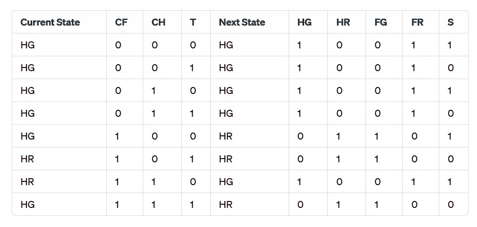477x227 pixels.
Task: Select Current State HR cell in sixth row
Action: click(28, 159)
